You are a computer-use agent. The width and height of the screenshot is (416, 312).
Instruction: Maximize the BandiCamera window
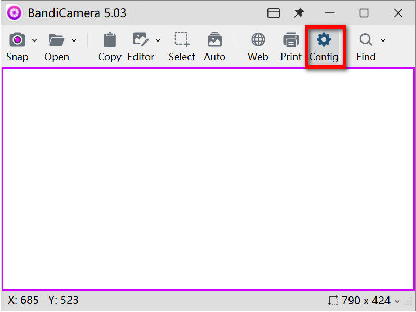[x=364, y=13]
